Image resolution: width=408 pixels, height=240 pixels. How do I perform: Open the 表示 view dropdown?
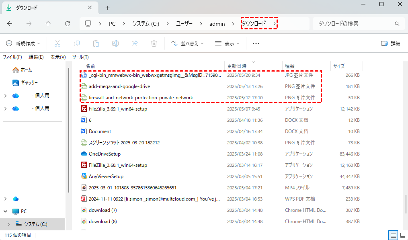227,43
